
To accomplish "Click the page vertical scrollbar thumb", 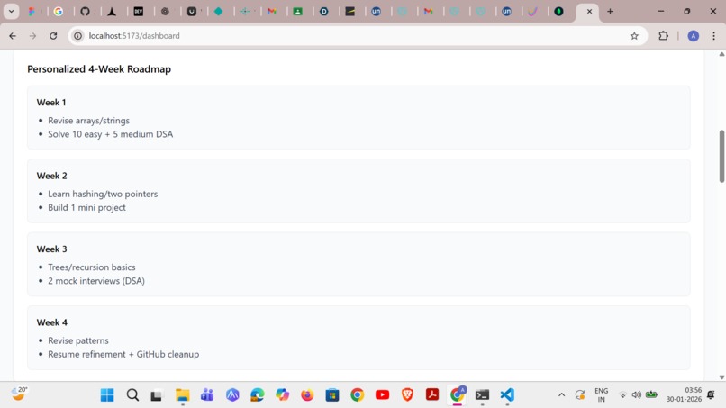I will (x=721, y=157).
